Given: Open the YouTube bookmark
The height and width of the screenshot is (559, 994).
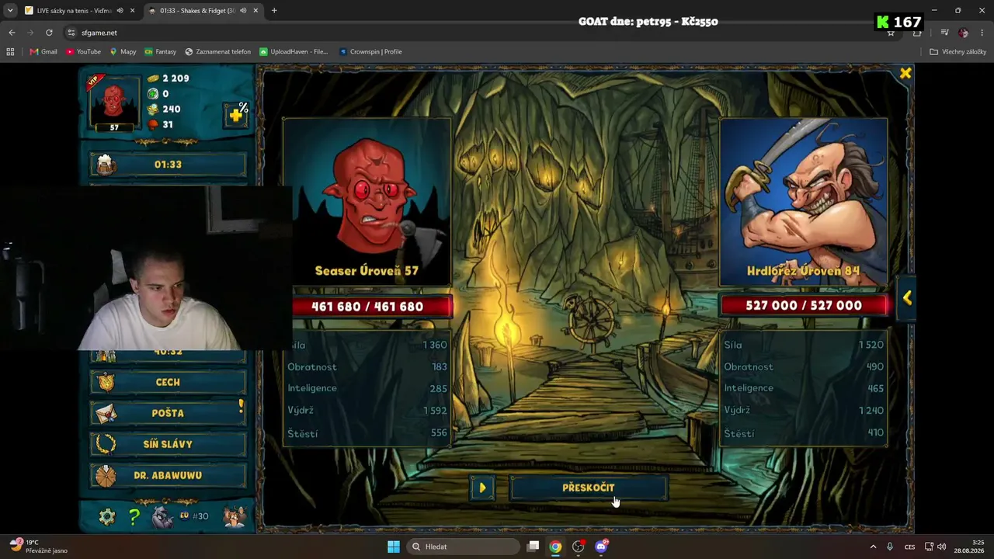Looking at the screenshot, I should 83,52.
